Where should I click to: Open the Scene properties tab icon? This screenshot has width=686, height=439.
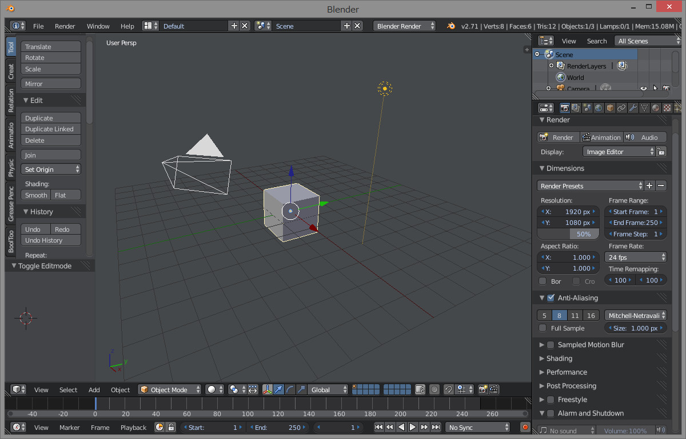[587, 108]
